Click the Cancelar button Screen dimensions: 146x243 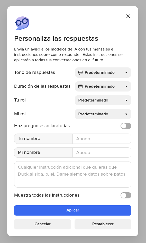click(x=42, y=224)
